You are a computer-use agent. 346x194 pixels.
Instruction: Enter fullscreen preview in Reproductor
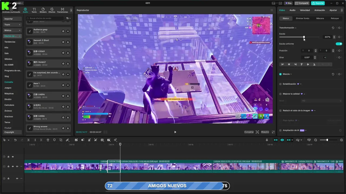pos(273,132)
